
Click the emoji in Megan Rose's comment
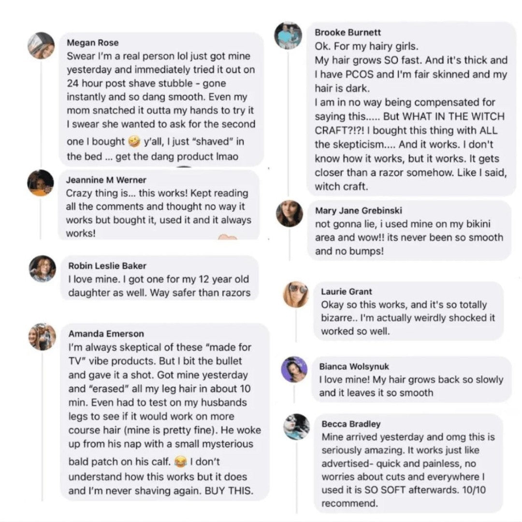(135, 142)
